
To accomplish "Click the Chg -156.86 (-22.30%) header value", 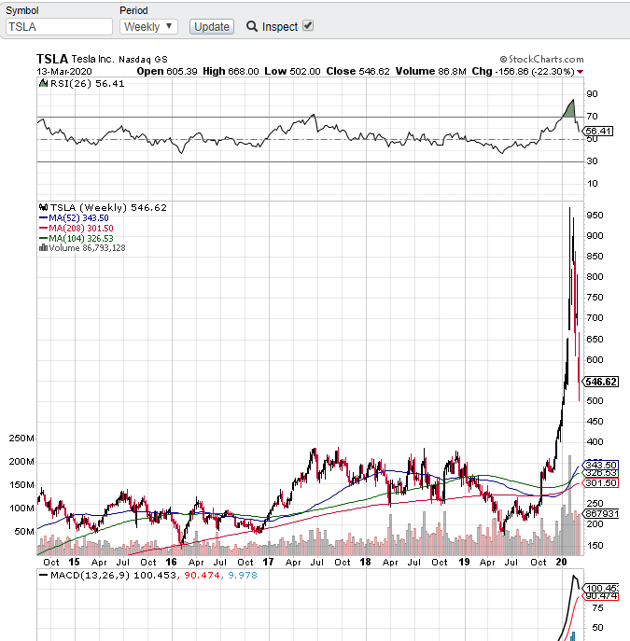I will point(524,71).
